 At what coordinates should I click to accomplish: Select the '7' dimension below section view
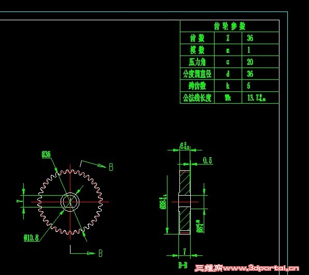tap(185, 252)
